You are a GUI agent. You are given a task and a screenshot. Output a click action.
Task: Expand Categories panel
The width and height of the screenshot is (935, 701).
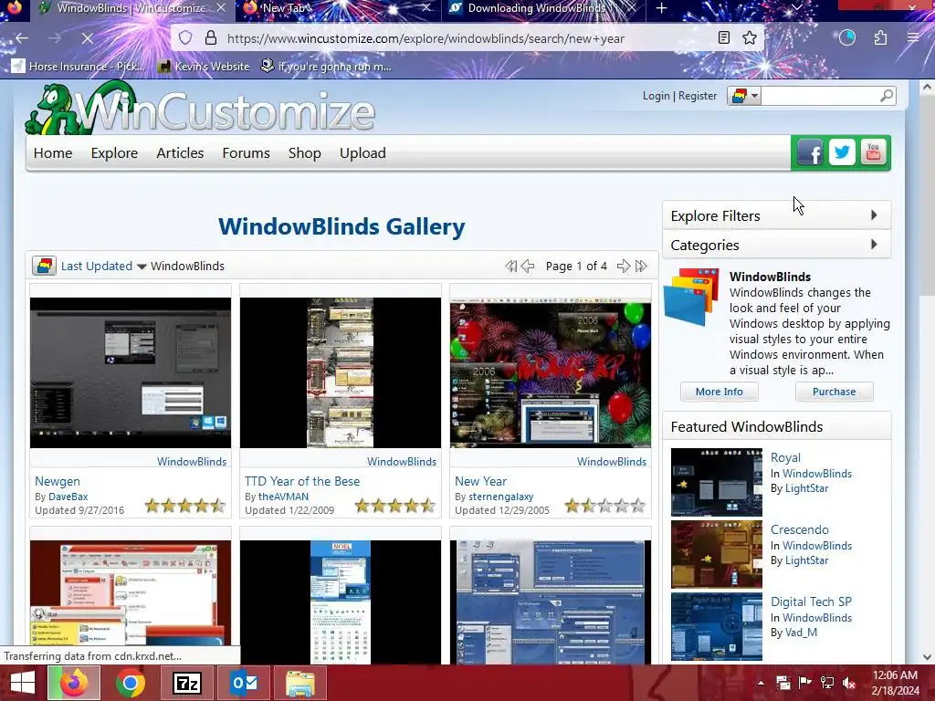click(776, 245)
